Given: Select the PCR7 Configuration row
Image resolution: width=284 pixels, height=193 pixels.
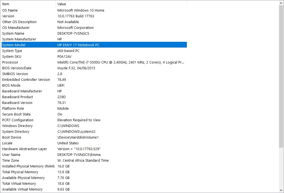Looking at the screenshot, I should tap(94, 120).
